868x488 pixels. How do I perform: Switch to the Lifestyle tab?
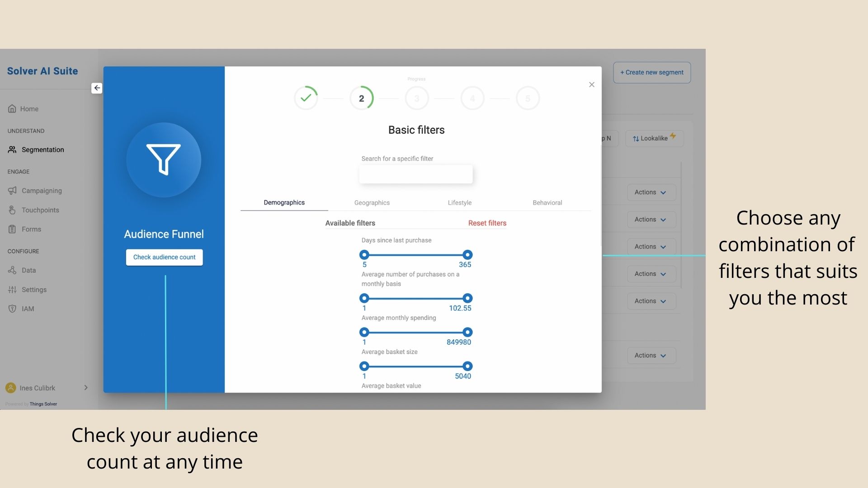click(x=460, y=202)
